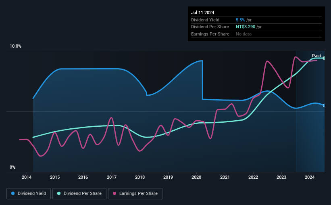The image size is (331, 205).
Task: Toggle the Dividend Yield legend button
Action: pyautogui.click(x=29, y=193)
